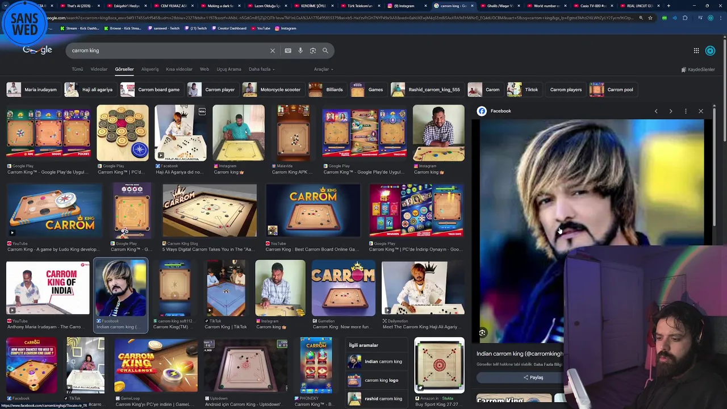727x409 pixels.
Task: Filter by the Billiards chip
Action: tap(327, 90)
